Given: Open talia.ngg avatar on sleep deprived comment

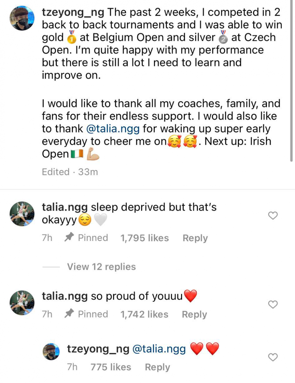Looking at the screenshot, I should click(x=22, y=214).
